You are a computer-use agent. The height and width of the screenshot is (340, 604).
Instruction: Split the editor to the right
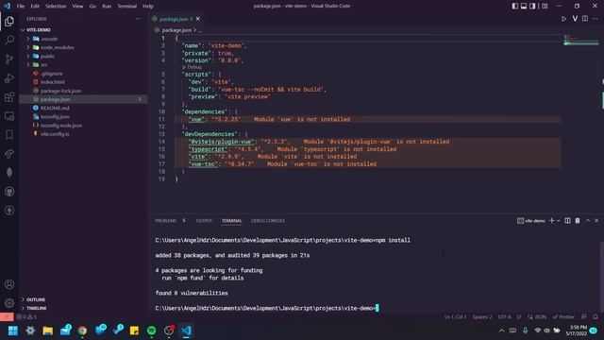(585, 19)
